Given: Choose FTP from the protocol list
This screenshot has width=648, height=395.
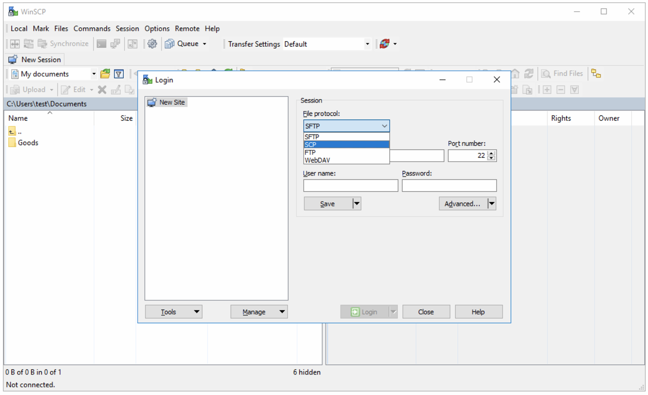Looking at the screenshot, I should (346, 152).
